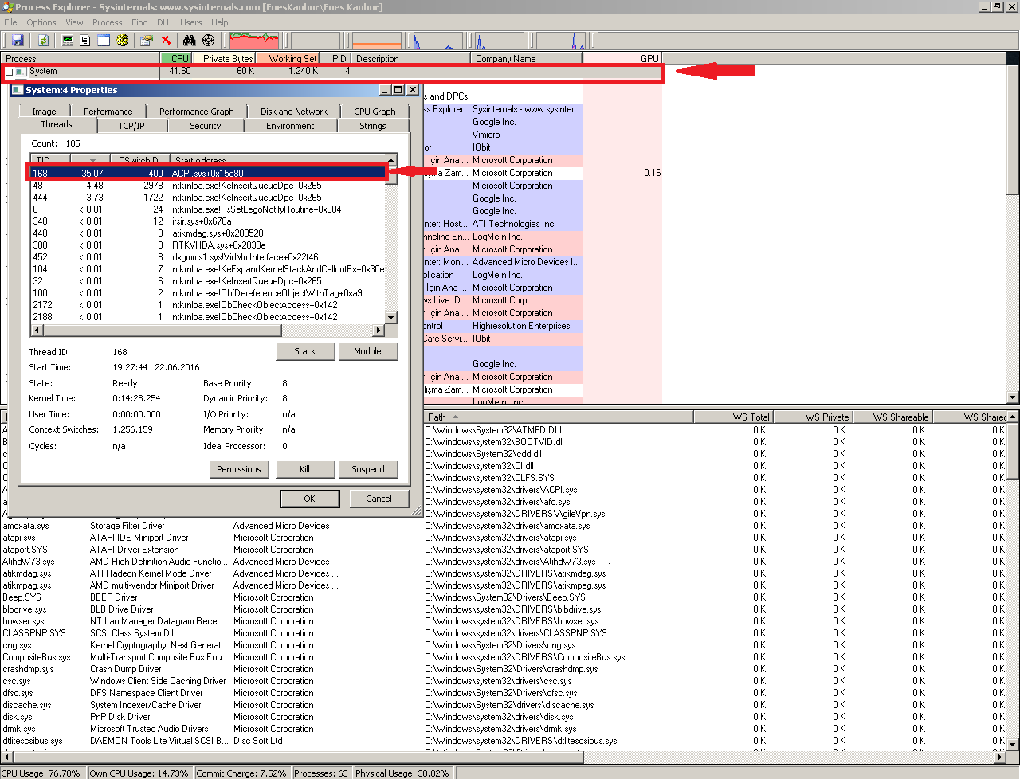The height and width of the screenshot is (779, 1020).
Task: Click the Kill button in thread properties
Action: (x=304, y=469)
